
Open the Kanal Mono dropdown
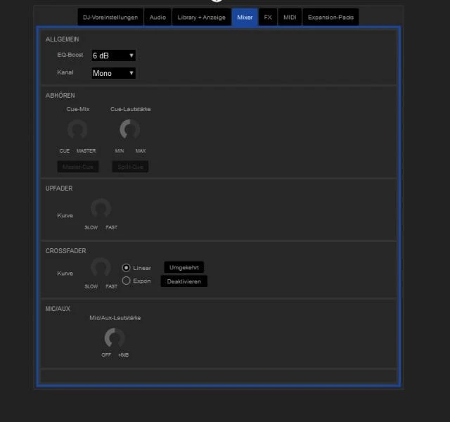113,73
